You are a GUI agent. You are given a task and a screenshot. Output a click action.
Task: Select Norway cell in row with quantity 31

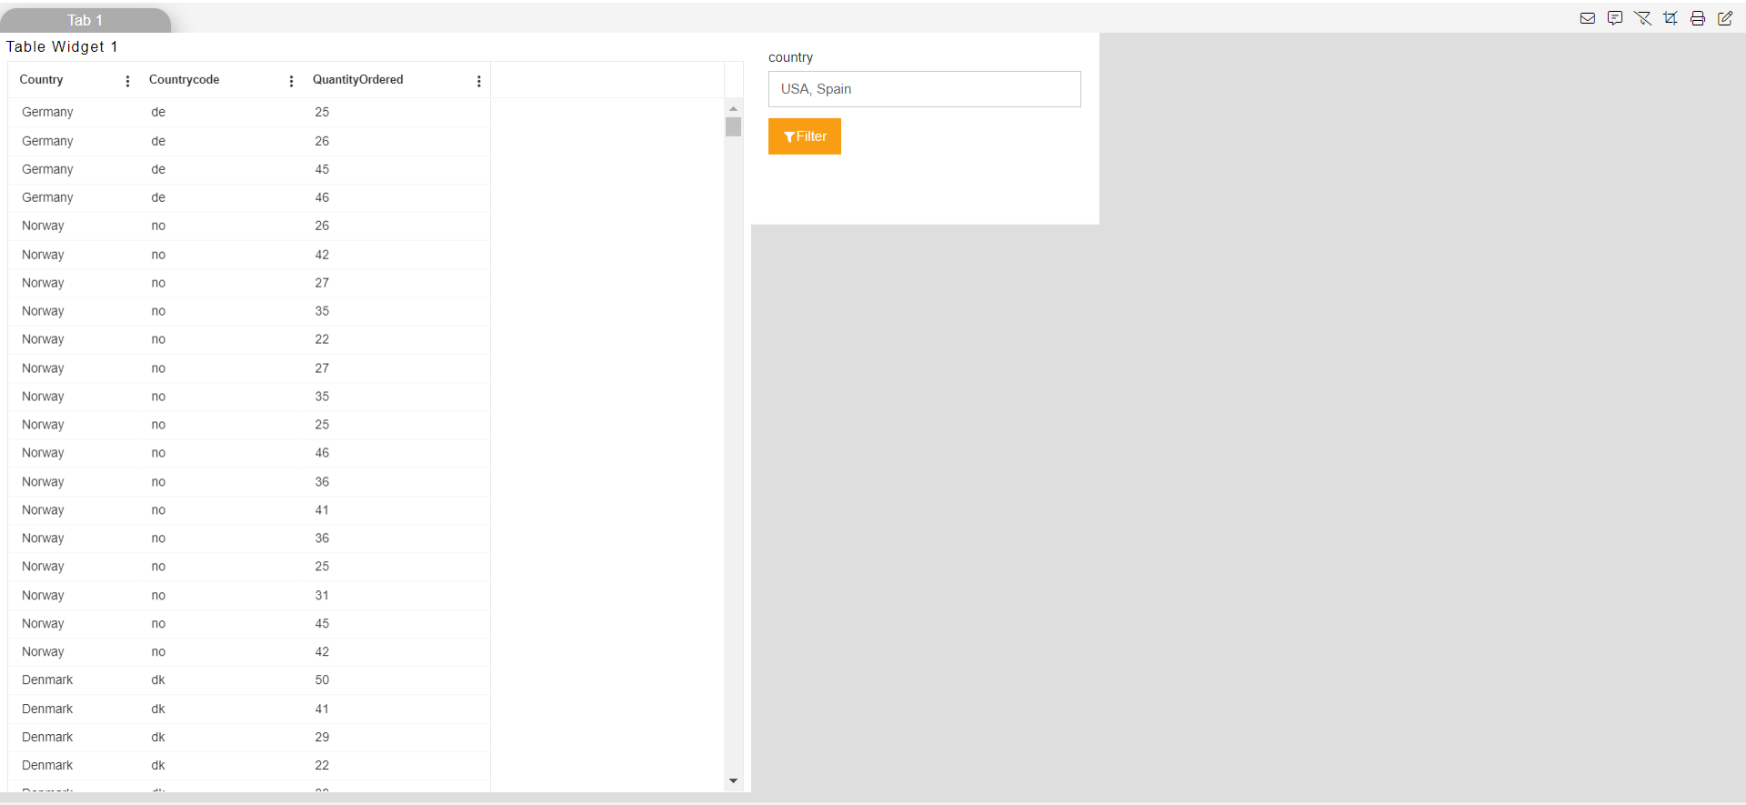43,596
